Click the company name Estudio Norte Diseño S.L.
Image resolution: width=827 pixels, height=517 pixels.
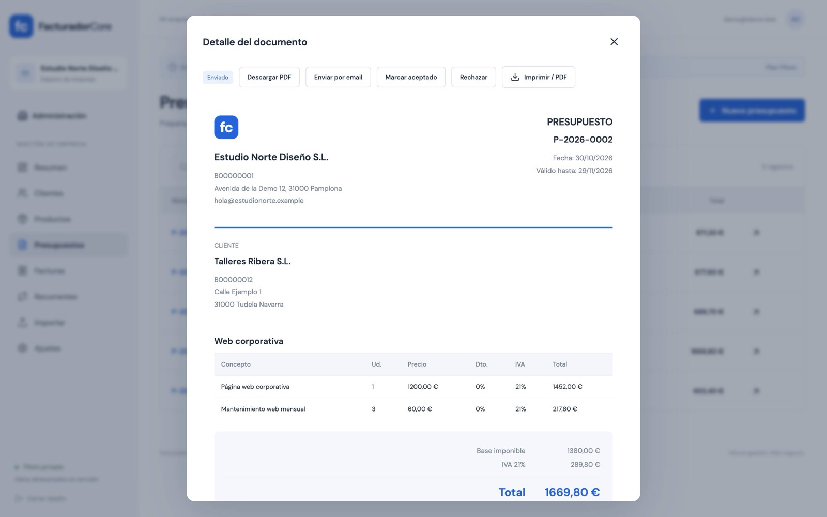point(271,157)
